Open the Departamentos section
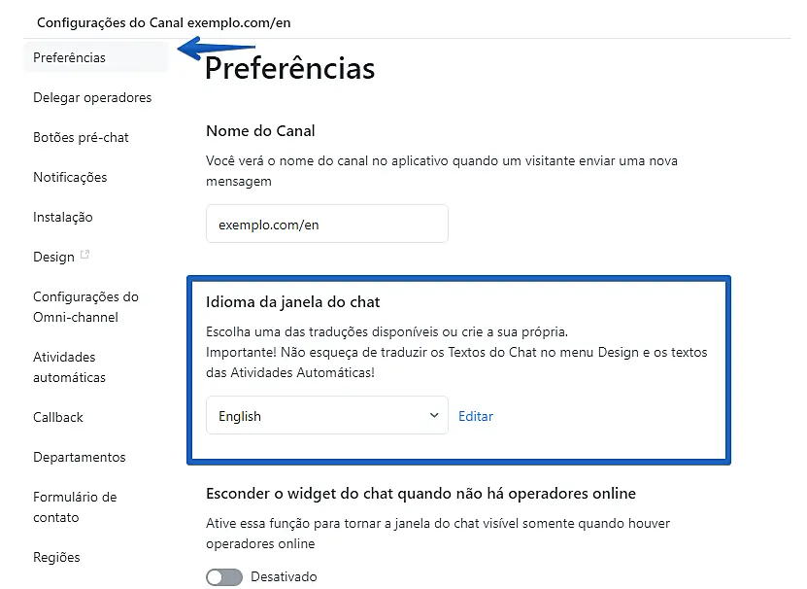Viewport: 807px width, 589px height. 80,457
